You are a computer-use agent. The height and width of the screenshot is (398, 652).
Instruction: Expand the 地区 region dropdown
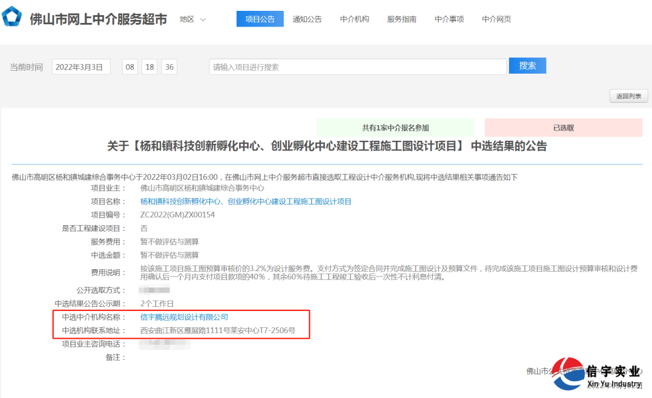coord(193,19)
